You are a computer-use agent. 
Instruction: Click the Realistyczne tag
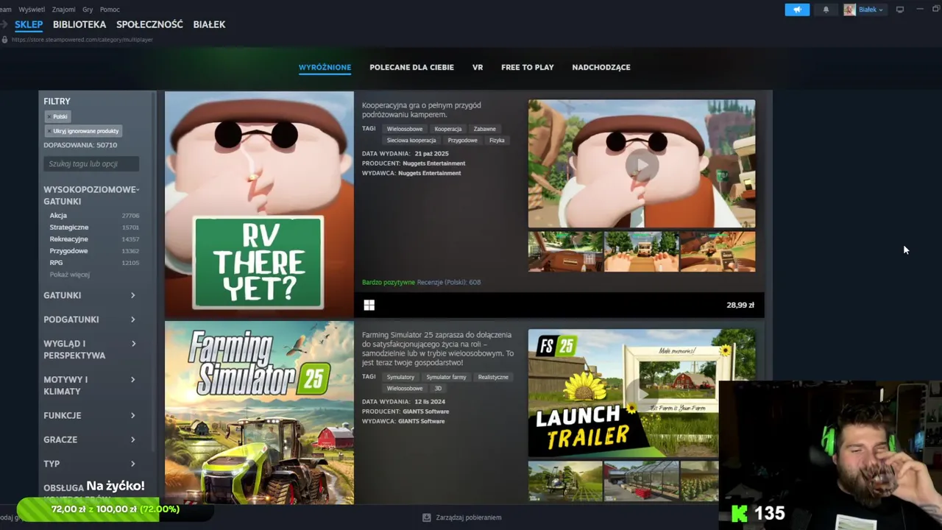(x=493, y=377)
